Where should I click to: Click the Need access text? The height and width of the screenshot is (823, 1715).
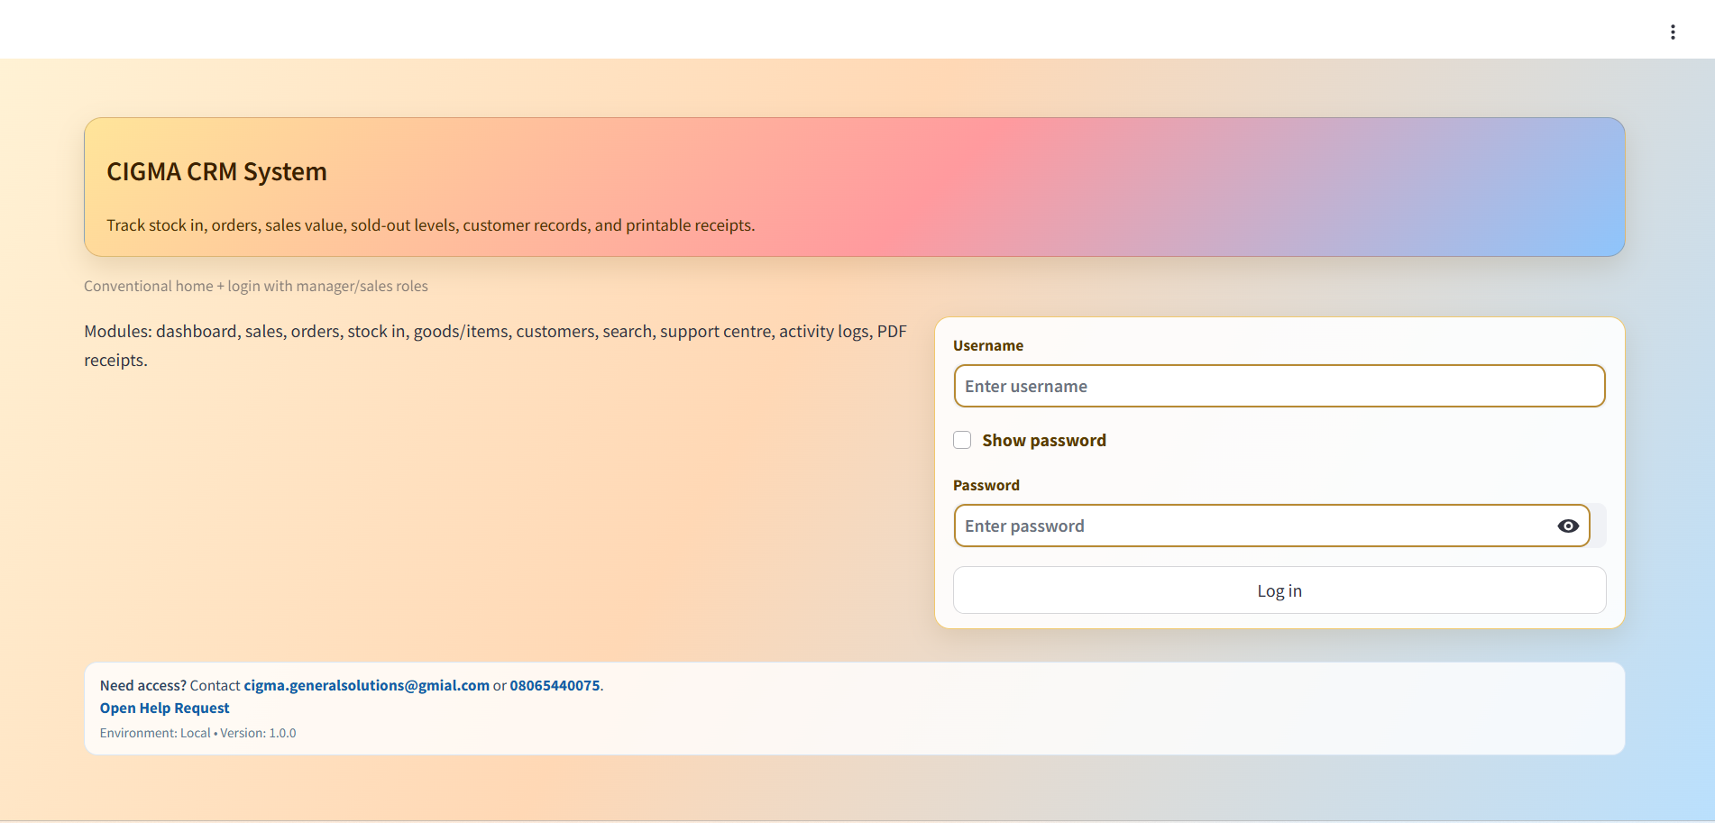pos(142,685)
